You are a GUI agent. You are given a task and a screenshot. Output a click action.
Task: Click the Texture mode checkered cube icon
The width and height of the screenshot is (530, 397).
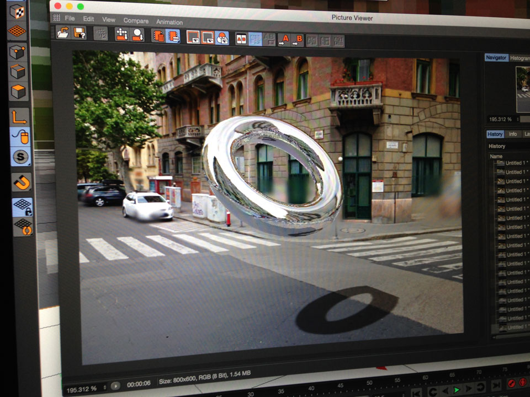click(17, 12)
